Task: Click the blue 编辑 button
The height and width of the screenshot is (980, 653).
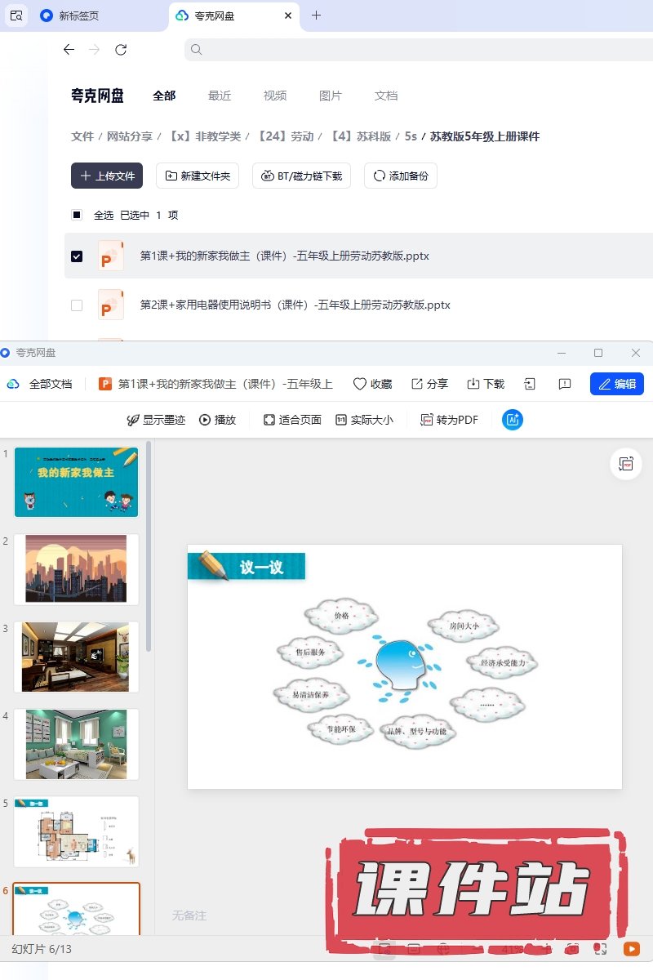Action: pos(616,384)
